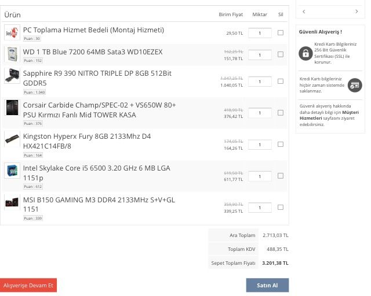
Task: Open MSI B150 GAMING M3 motherboard thumbnail
Action: [x=12, y=202]
